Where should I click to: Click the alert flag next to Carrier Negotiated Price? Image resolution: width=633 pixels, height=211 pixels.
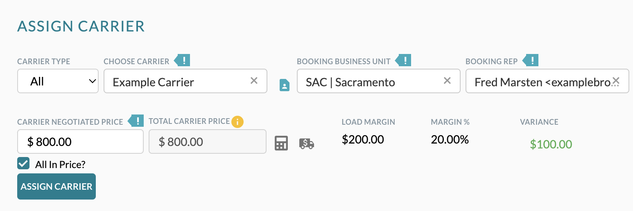(136, 121)
